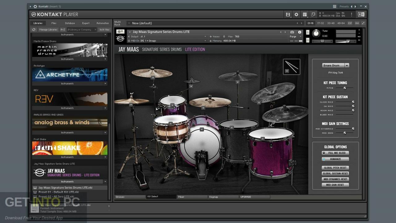396x223 pixels.
Task: Click Global Pitch Reset button
Action: 335,168
